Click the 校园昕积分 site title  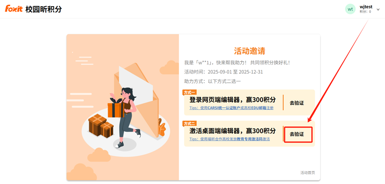44,9
